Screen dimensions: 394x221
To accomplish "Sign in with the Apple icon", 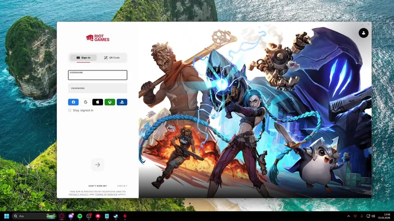I will pyautogui.click(x=97, y=102).
